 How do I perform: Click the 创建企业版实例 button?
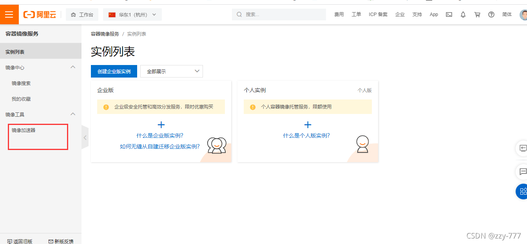pyautogui.click(x=114, y=71)
